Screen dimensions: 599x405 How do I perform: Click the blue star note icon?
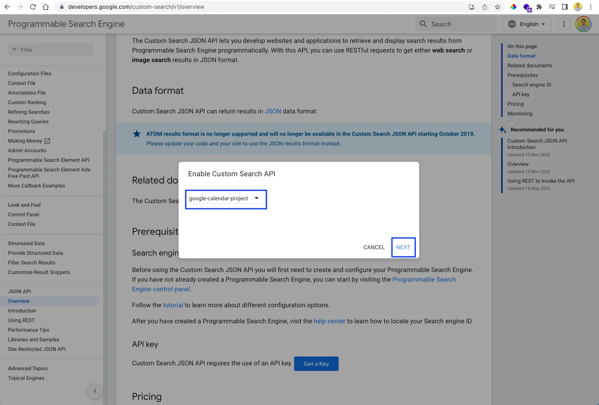[x=137, y=134]
